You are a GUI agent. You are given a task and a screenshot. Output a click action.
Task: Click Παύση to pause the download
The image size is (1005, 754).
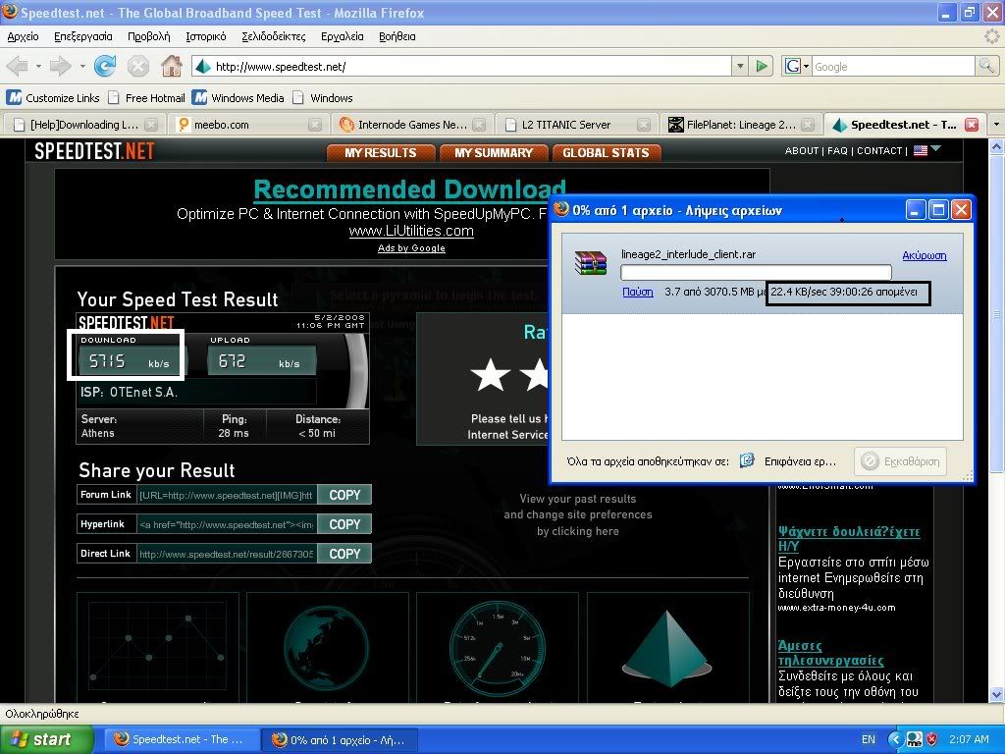637,292
